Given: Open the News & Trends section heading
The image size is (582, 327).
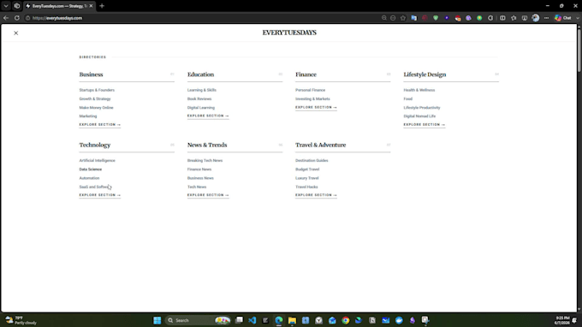Looking at the screenshot, I should pyautogui.click(x=207, y=146).
